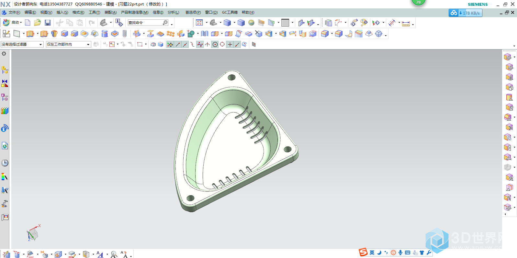
Task: Toggle the Quadrant Point snap option
Action: [222, 44]
